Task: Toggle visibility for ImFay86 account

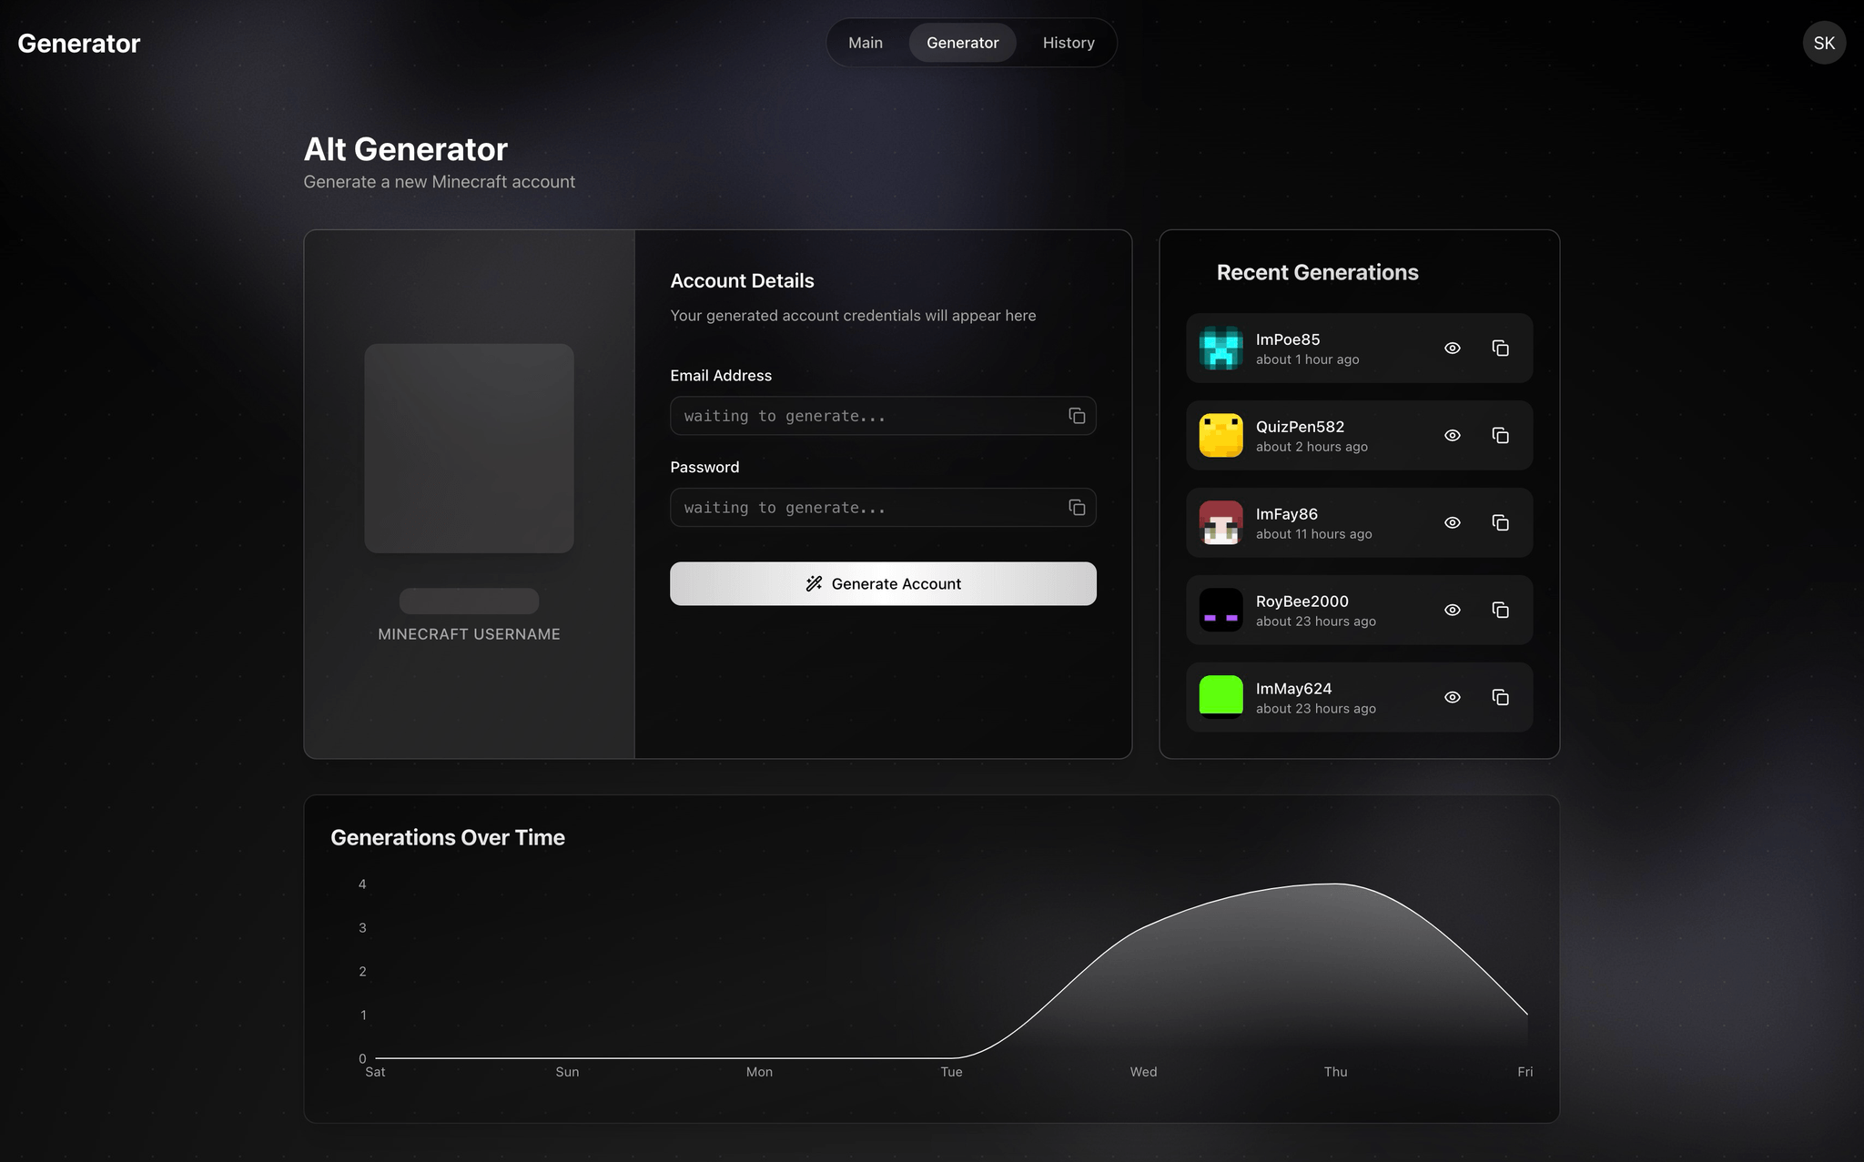Action: click(x=1453, y=522)
